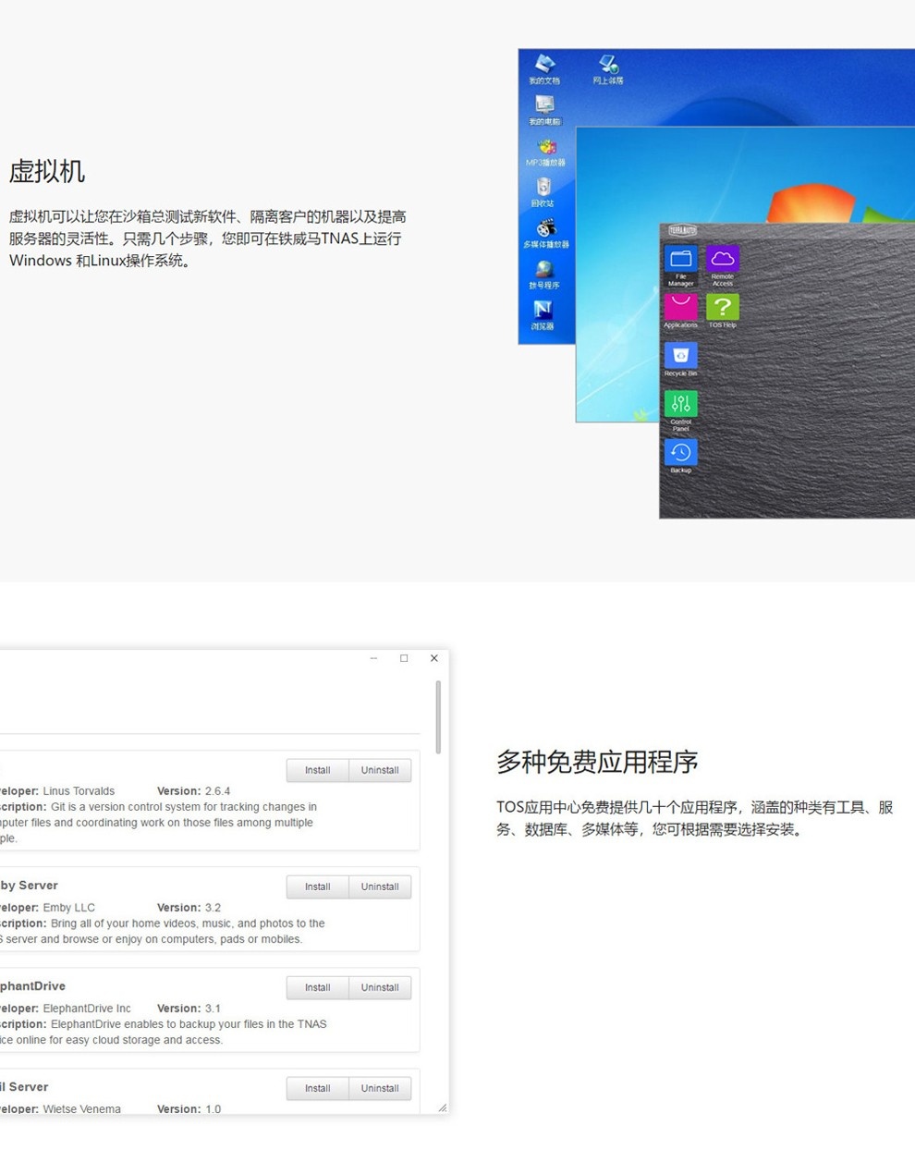The width and height of the screenshot is (915, 1174).
Task: Uninstall the Git app by Linus Torvalds
Action: point(380,770)
